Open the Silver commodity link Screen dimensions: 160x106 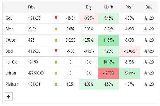(9, 29)
